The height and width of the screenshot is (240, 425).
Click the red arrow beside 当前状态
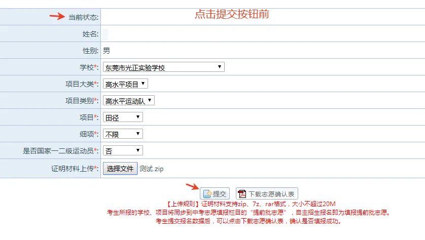click(57, 16)
